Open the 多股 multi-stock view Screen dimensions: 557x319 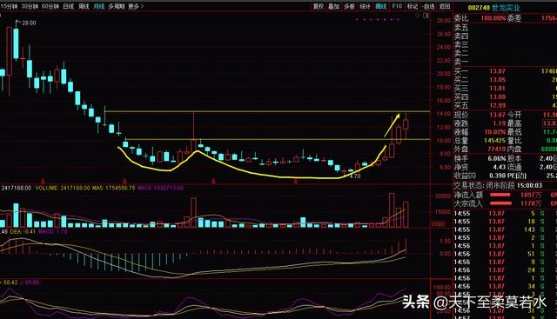coord(349,6)
